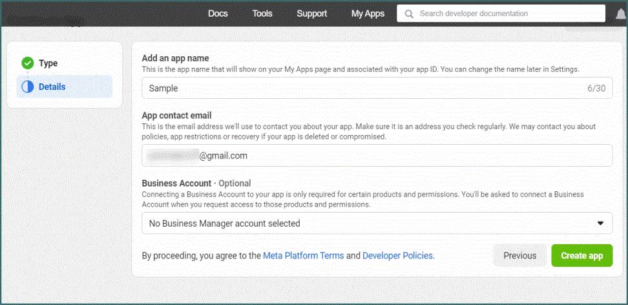The image size is (628, 305).
Task: Click the Previous button
Action: coord(519,255)
